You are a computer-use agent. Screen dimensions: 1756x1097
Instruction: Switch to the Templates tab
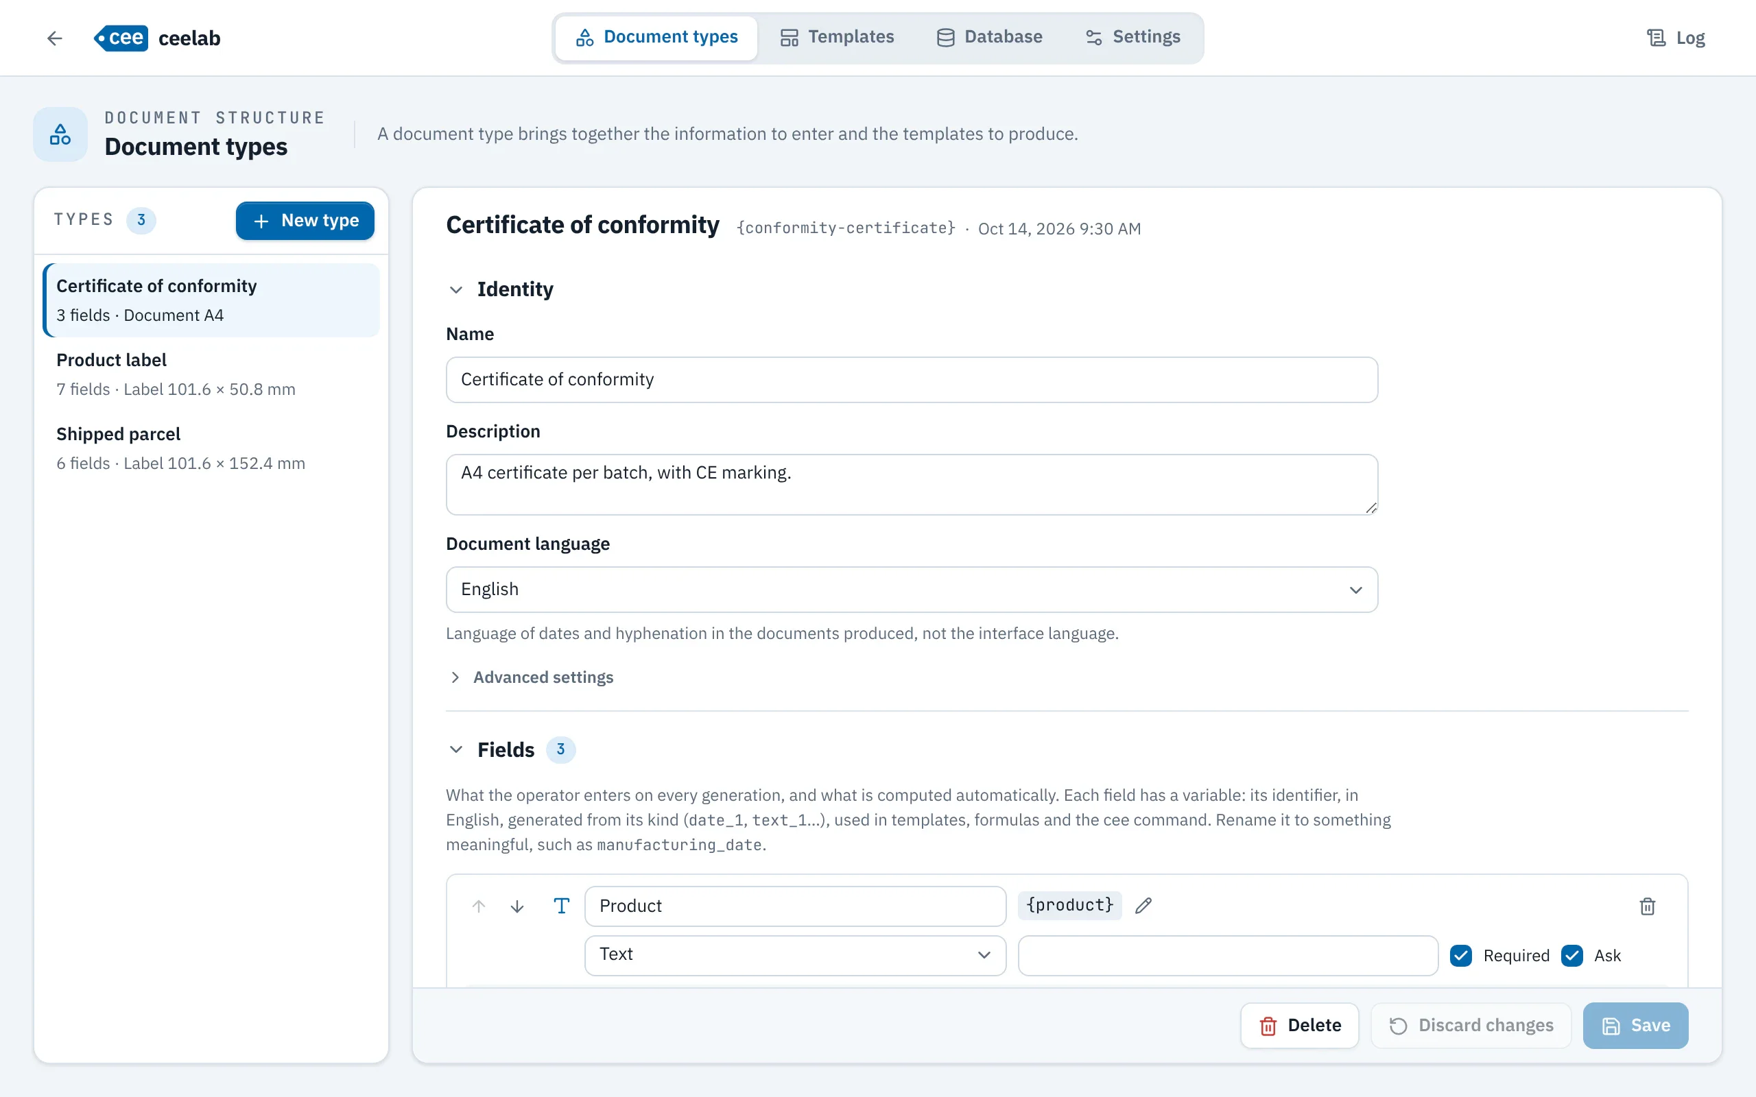[837, 37]
